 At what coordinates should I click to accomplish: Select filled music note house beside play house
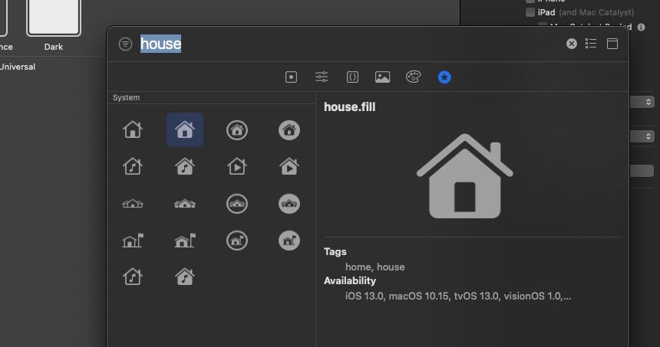pyautogui.click(x=185, y=166)
